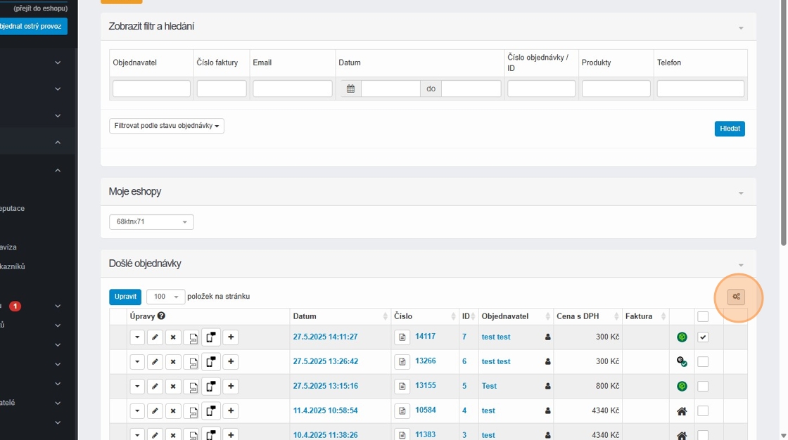Click the person icon next to customer Test
This screenshot has height=440, width=788.
[x=548, y=387]
